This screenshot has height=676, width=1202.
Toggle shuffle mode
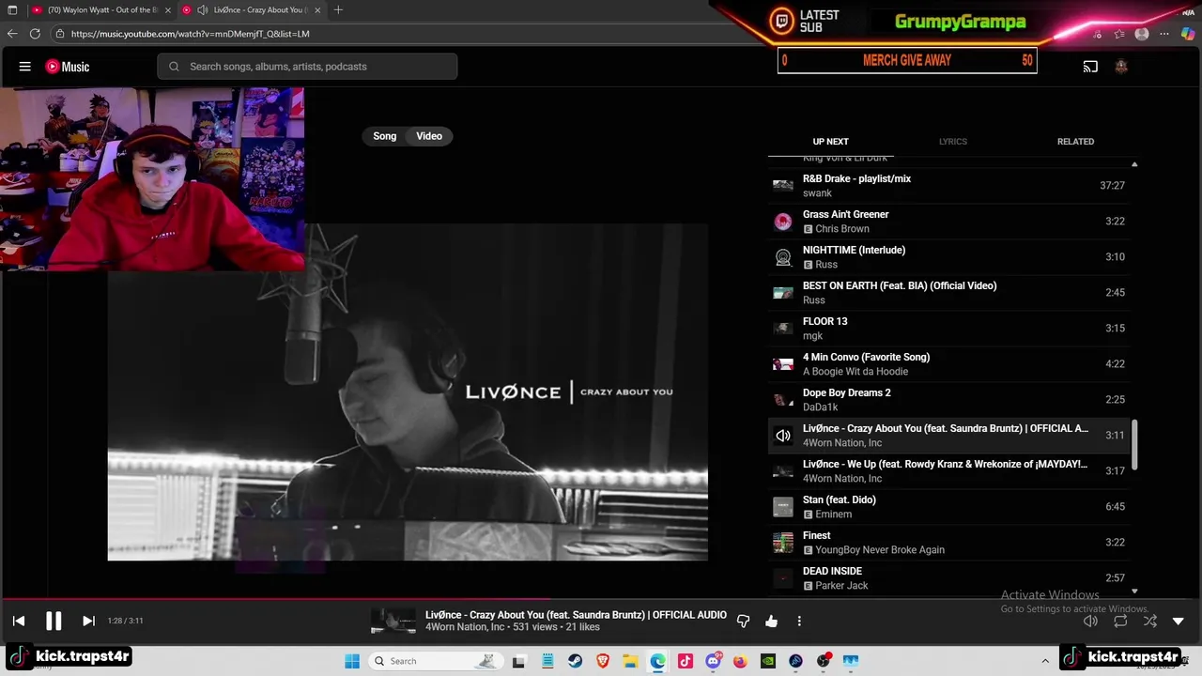tap(1150, 622)
